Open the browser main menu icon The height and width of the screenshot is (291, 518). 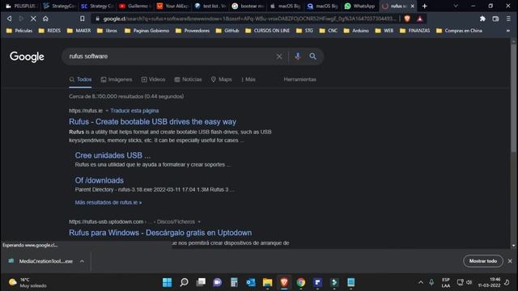(x=508, y=19)
